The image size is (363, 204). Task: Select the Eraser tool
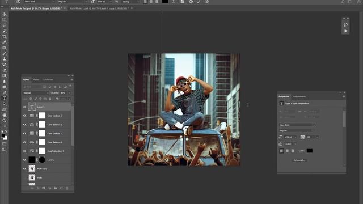[x=4, y=70]
